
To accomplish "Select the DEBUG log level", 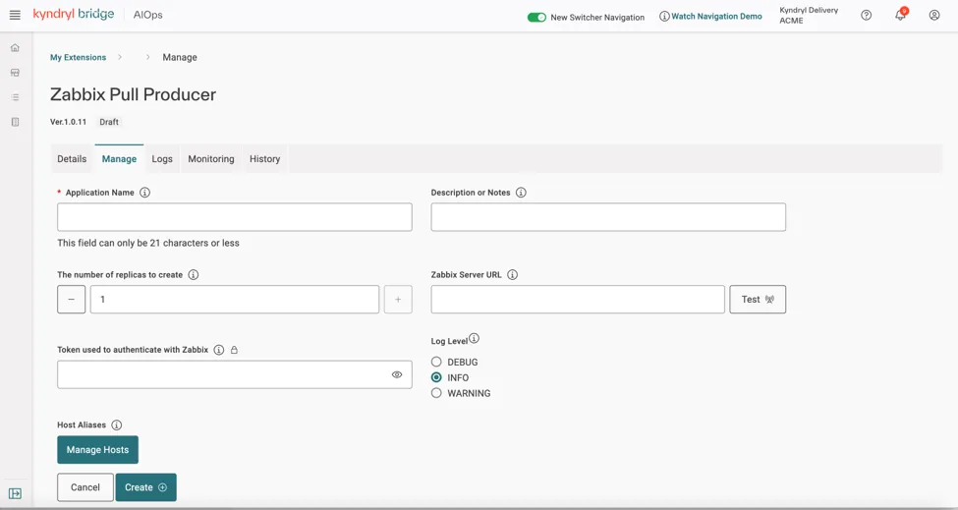I will (436, 362).
